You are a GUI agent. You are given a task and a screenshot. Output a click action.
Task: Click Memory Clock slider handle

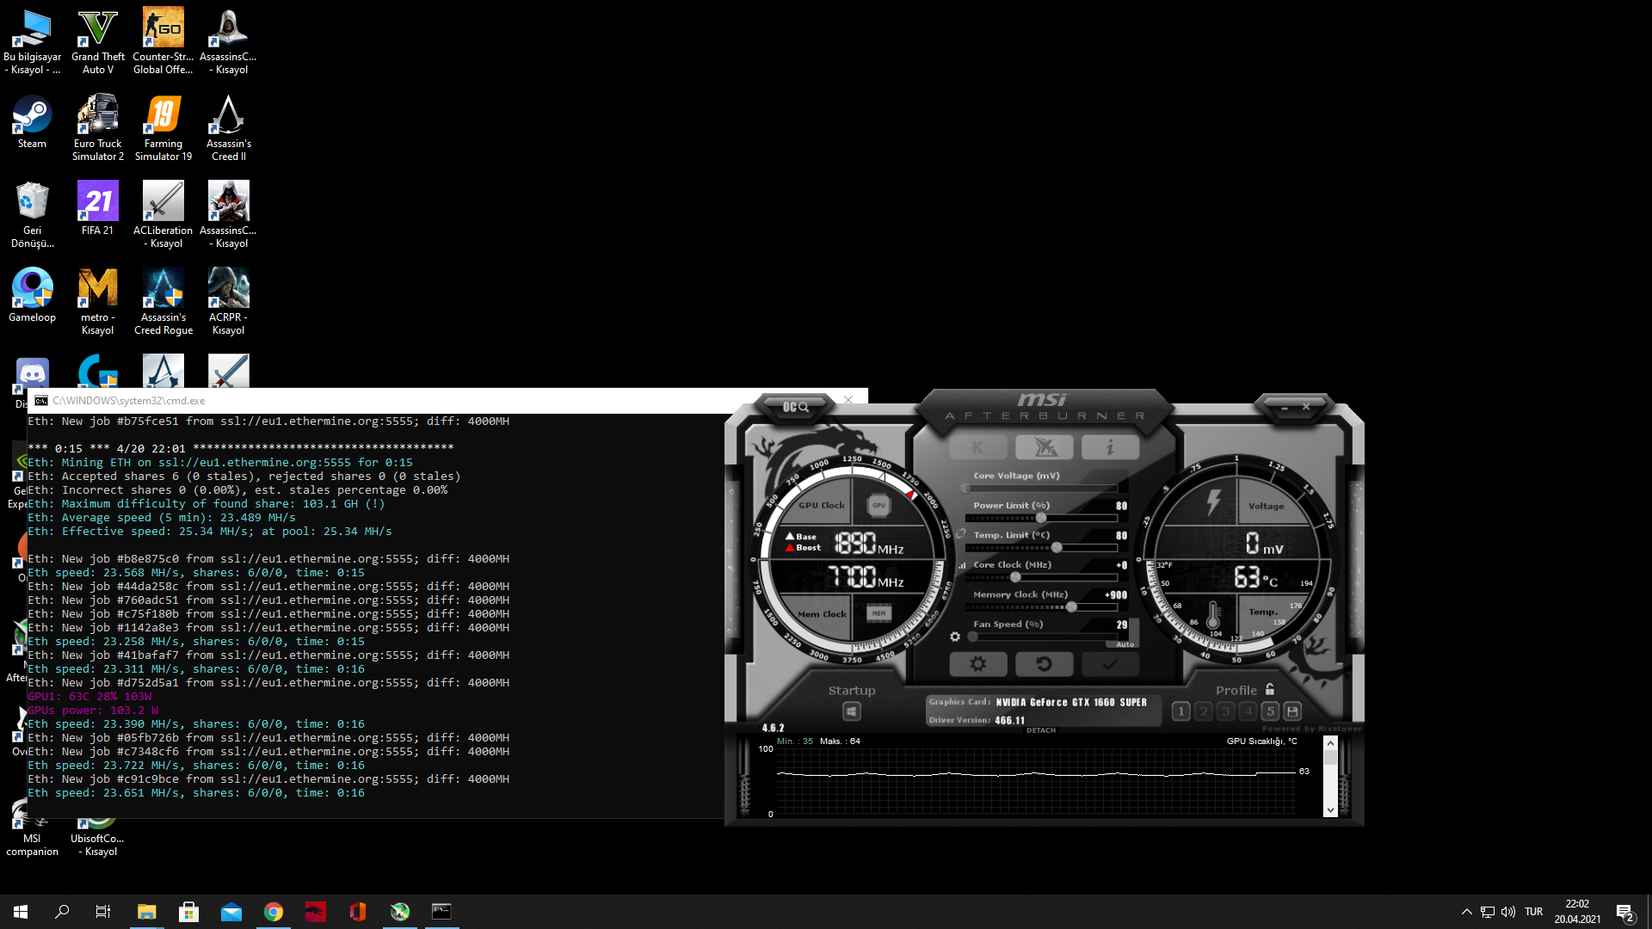1071,607
